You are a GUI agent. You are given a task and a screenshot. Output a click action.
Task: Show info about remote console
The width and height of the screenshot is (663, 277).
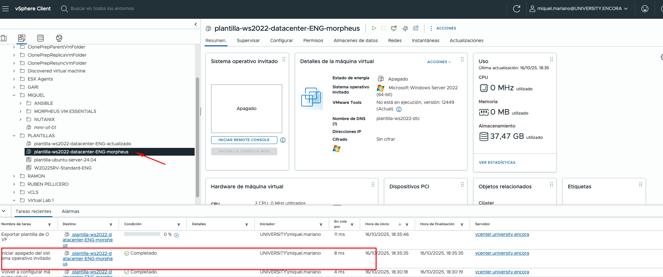(283, 140)
